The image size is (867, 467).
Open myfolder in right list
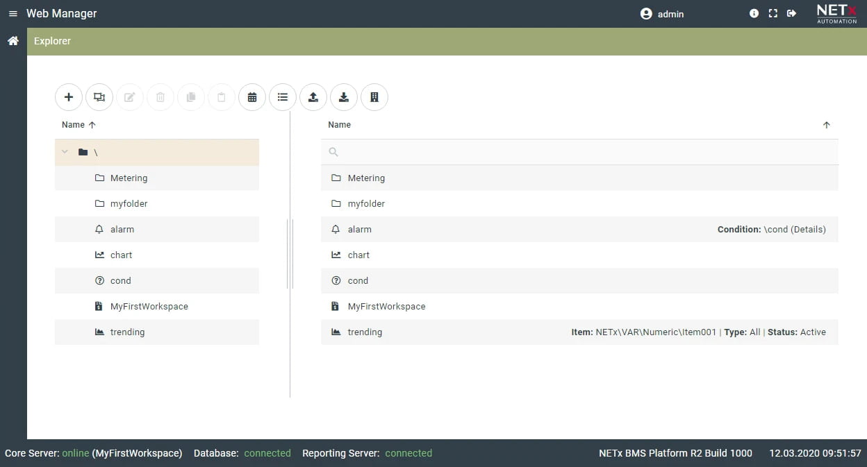[x=579, y=203]
